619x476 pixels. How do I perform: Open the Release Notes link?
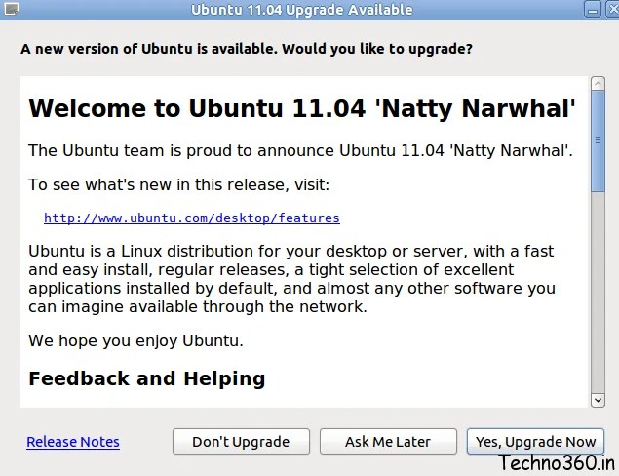73,442
